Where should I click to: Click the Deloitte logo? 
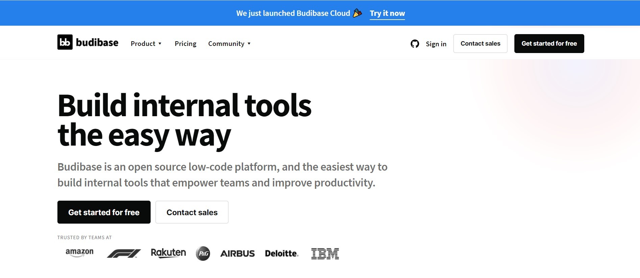pyautogui.click(x=282, y=253)
